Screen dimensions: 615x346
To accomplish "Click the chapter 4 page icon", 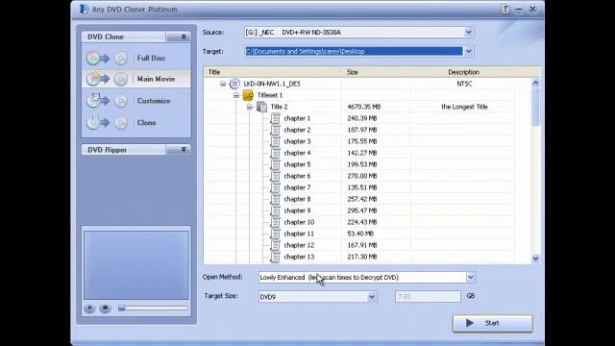I will (x=276, y=153).
